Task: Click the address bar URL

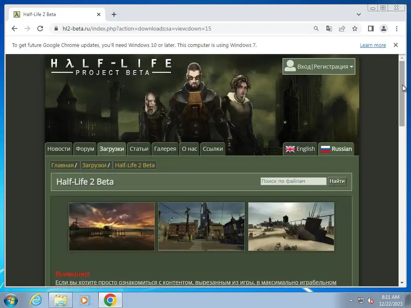Action: pyautogui.click(x=137, y=28)
